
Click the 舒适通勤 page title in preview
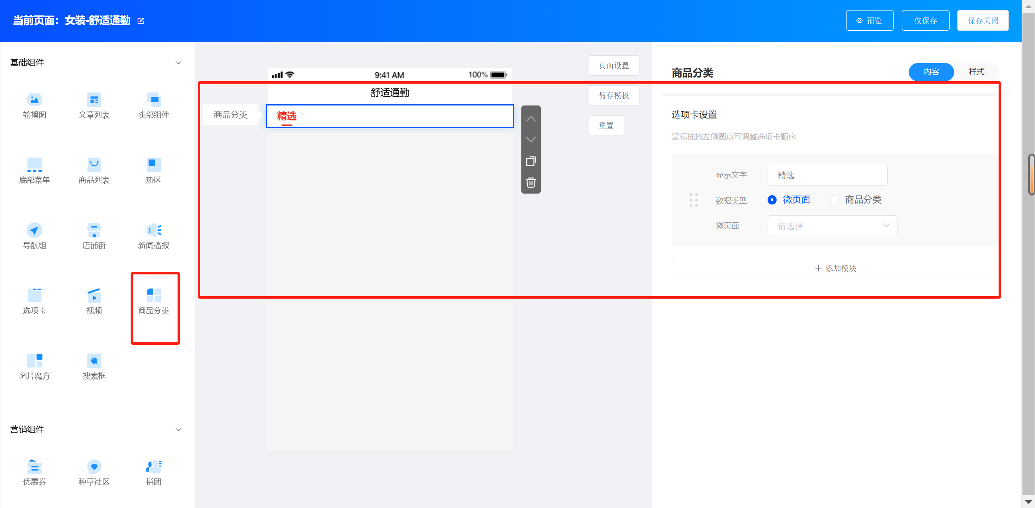click(390, 93)
